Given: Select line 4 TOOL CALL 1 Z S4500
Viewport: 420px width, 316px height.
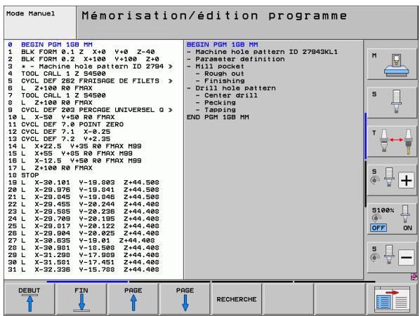Looking at the screenshot, I should pyautogui.click(x=56, y=74).
